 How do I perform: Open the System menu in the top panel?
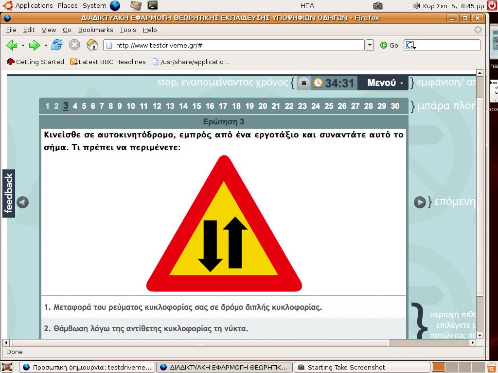pyautogui.click(x=94, y=6)
